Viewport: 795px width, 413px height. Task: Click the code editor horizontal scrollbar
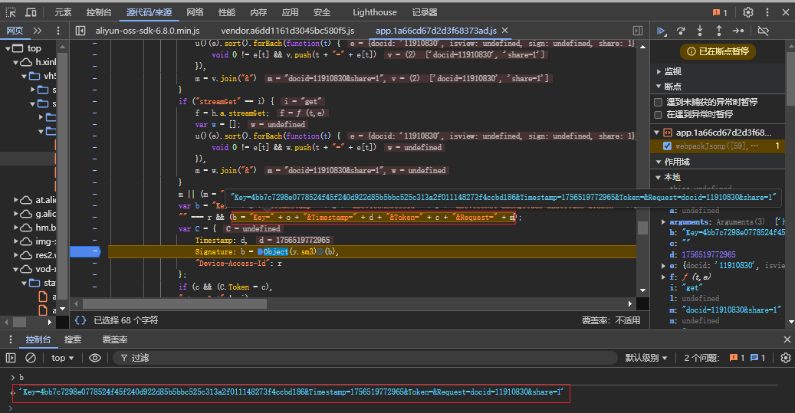[x=175, y=303]
